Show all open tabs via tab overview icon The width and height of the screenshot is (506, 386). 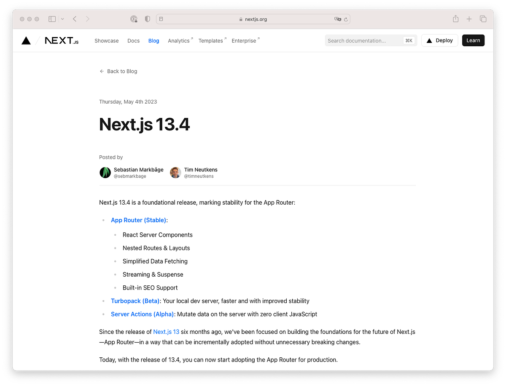[x=483, y=19]
